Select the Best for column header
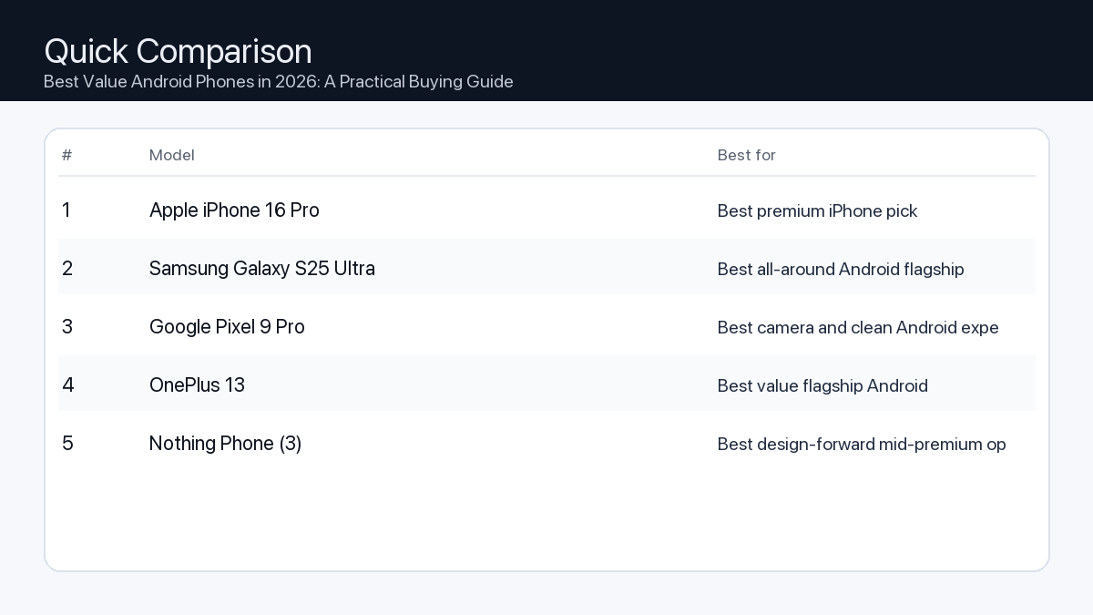This screenshot has height=615, width=1093. (746, 155)
